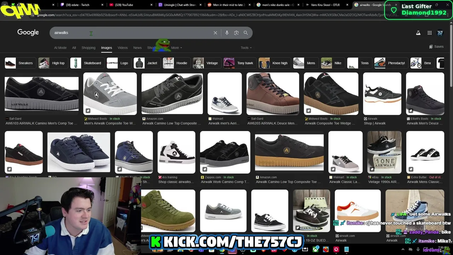The image size is (453, 255).
Task: Open the olive green high-top boot image
Action: [168, 211]
